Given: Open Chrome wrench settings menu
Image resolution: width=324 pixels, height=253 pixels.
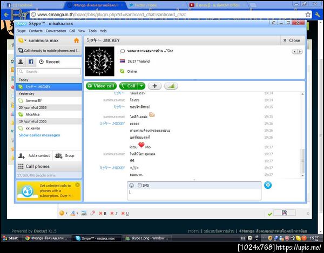Looking at the screenshot, I should tap(318, 15).
